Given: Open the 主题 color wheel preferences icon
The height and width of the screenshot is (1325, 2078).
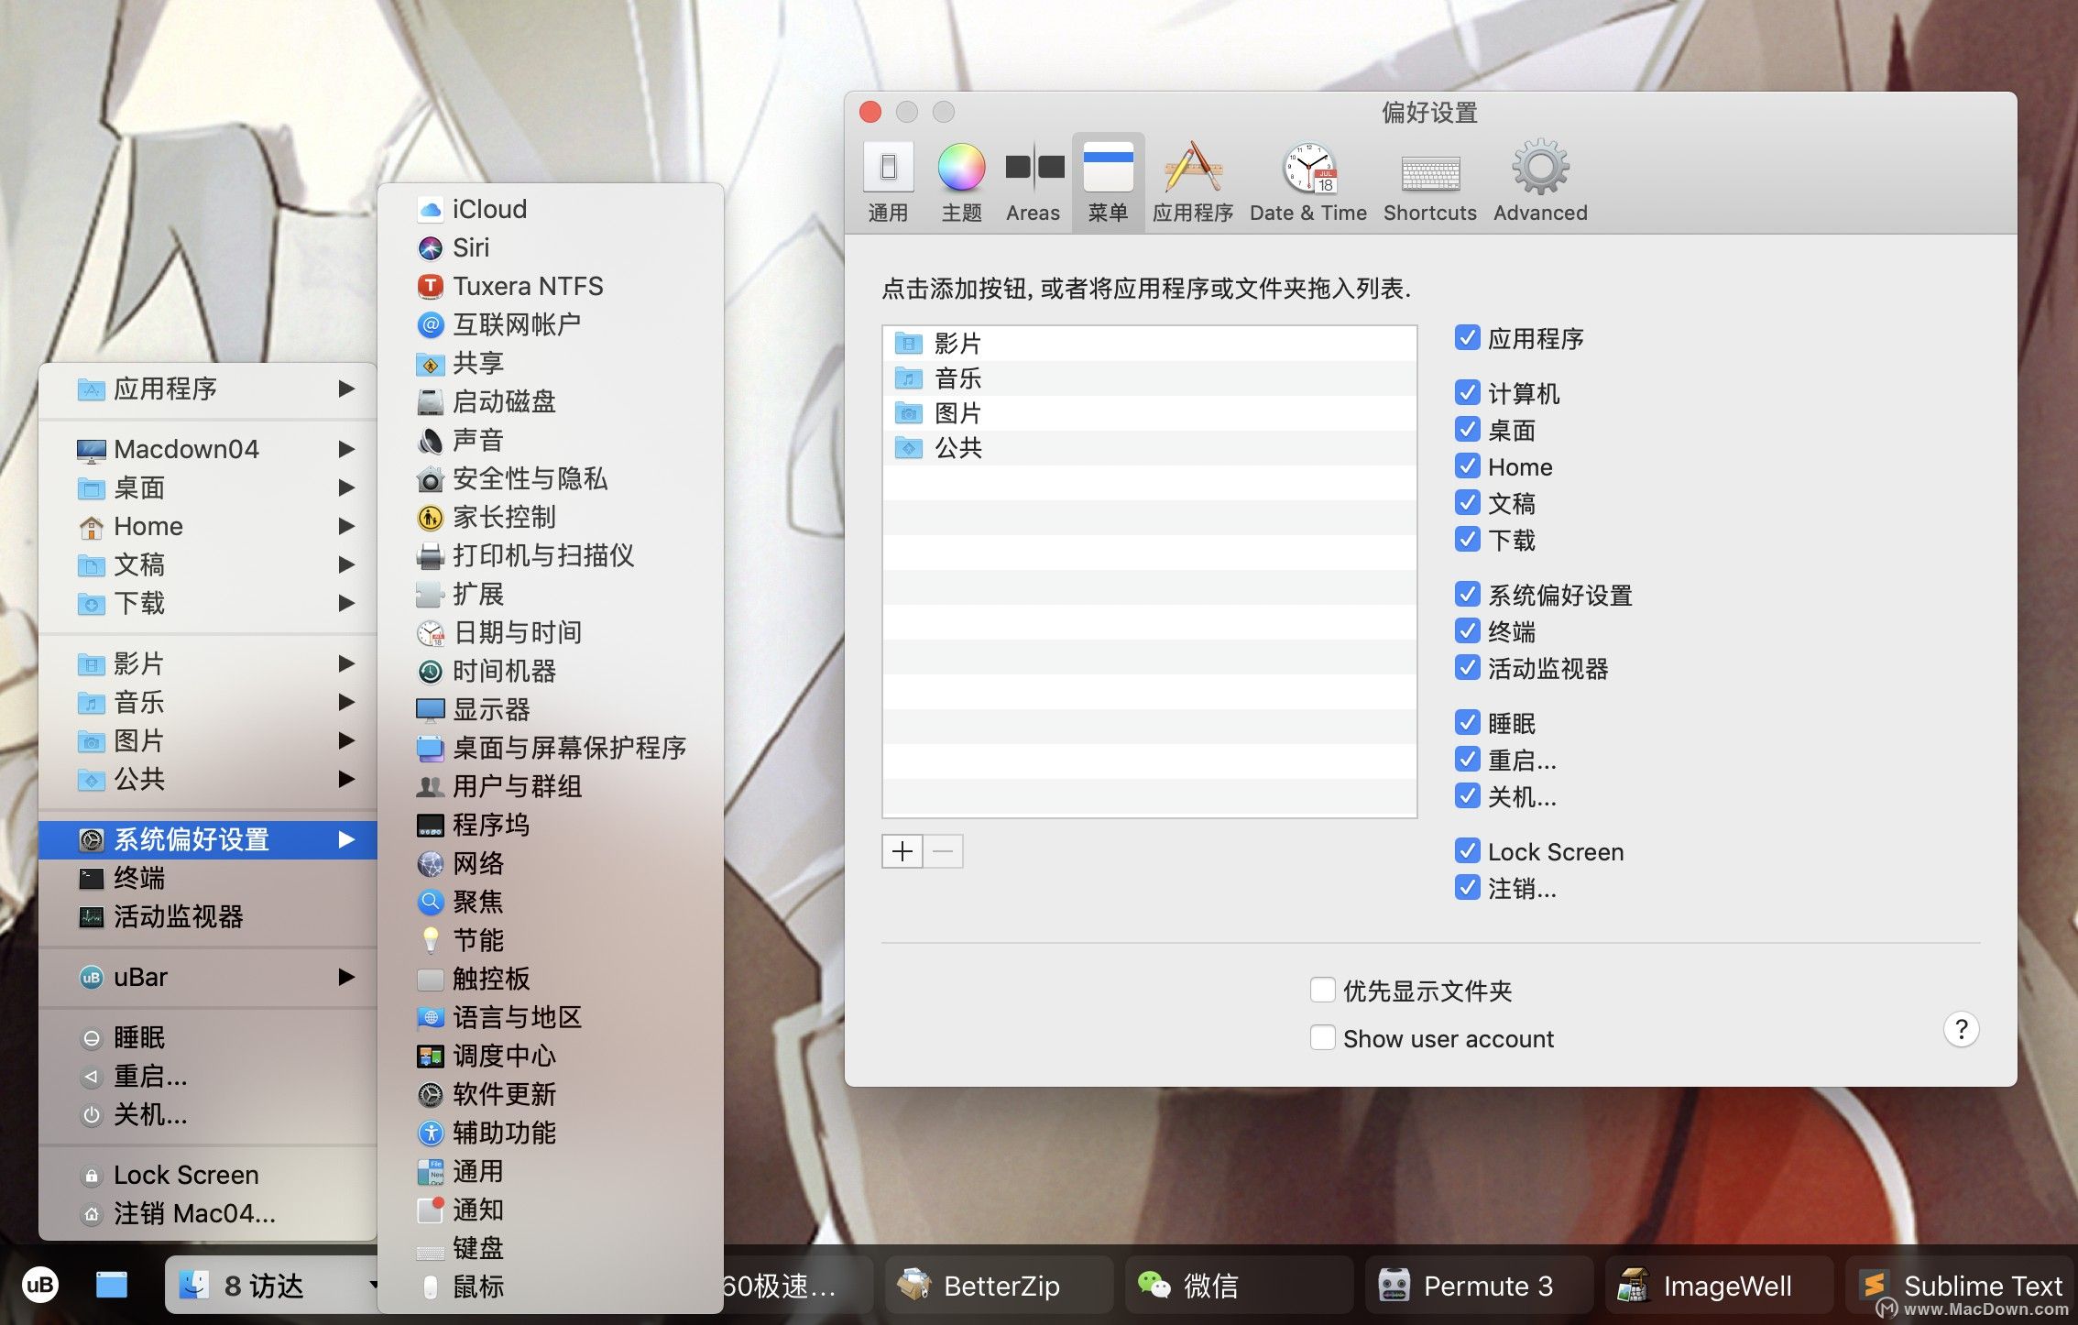Looking at the screenshot, I should click(x=961, y=169).
